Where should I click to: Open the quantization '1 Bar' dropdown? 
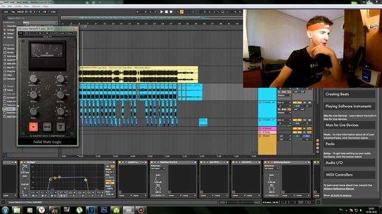54,12
